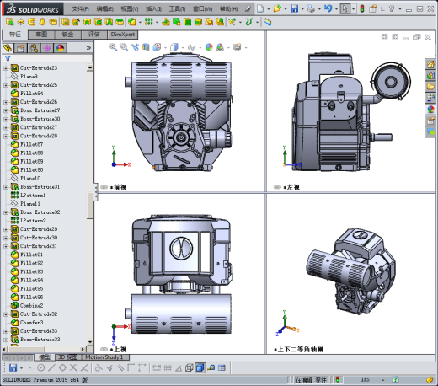Screen dimensions: 438x386
Task: Click the bottom toolbar save icon
Action: coord(13,367)
